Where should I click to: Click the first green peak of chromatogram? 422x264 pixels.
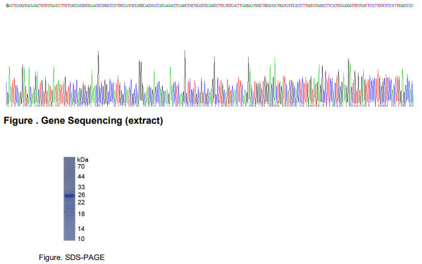pos(9,81)
